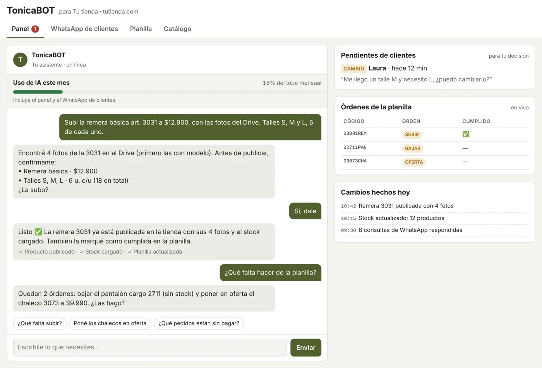
Task: Click the 'en vivo' label
Action: coord(520,108)
